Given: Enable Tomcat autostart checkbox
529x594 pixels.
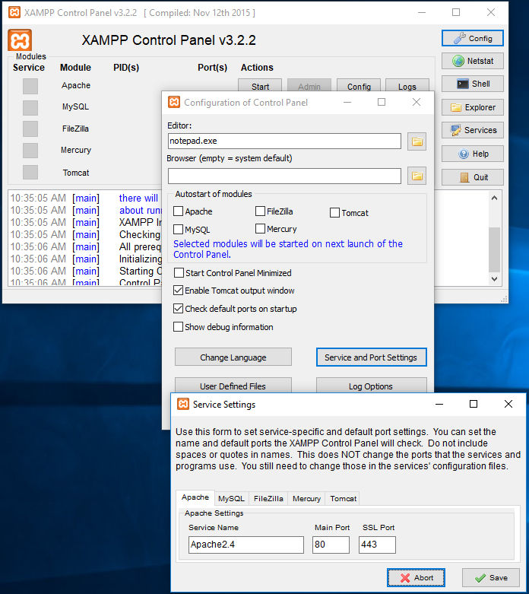Looking at the screenshot, I should (334, 212).
